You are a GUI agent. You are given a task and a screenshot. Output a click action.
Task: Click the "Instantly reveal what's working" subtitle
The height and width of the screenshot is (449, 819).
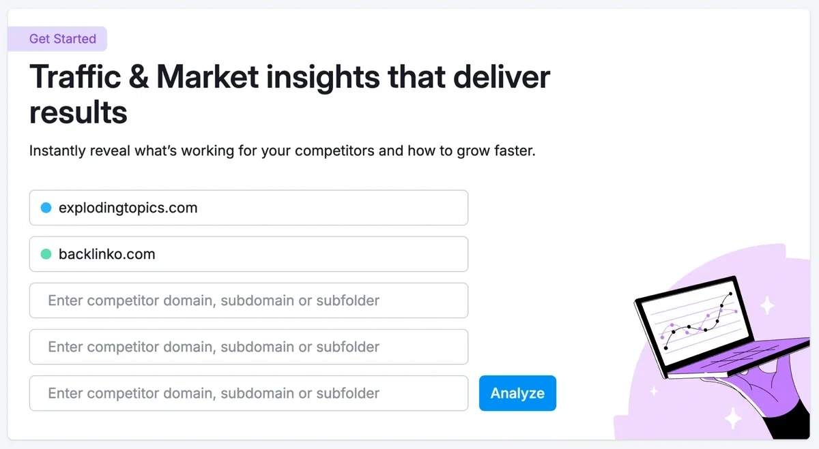pyautogui.click(x=282, y=151)
